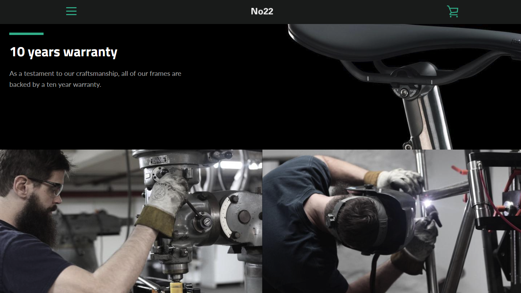Click the '10 years warranty' heading

[x=64, y=52]
